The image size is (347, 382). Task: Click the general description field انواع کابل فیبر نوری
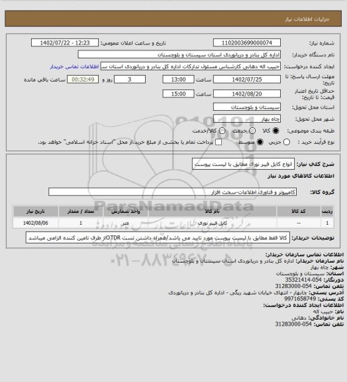click(243, 164)
